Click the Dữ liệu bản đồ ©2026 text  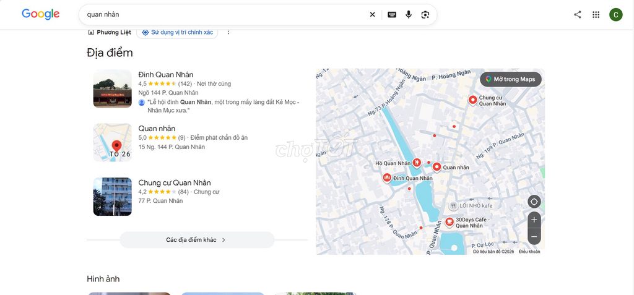pos(493,251)
